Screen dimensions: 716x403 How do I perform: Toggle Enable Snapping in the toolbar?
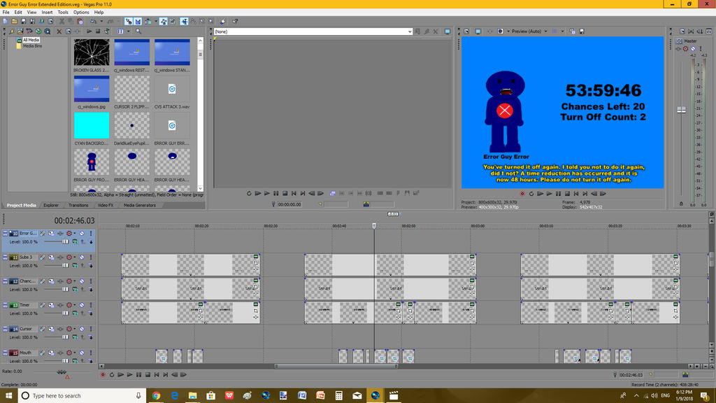[x=127, y=21]
